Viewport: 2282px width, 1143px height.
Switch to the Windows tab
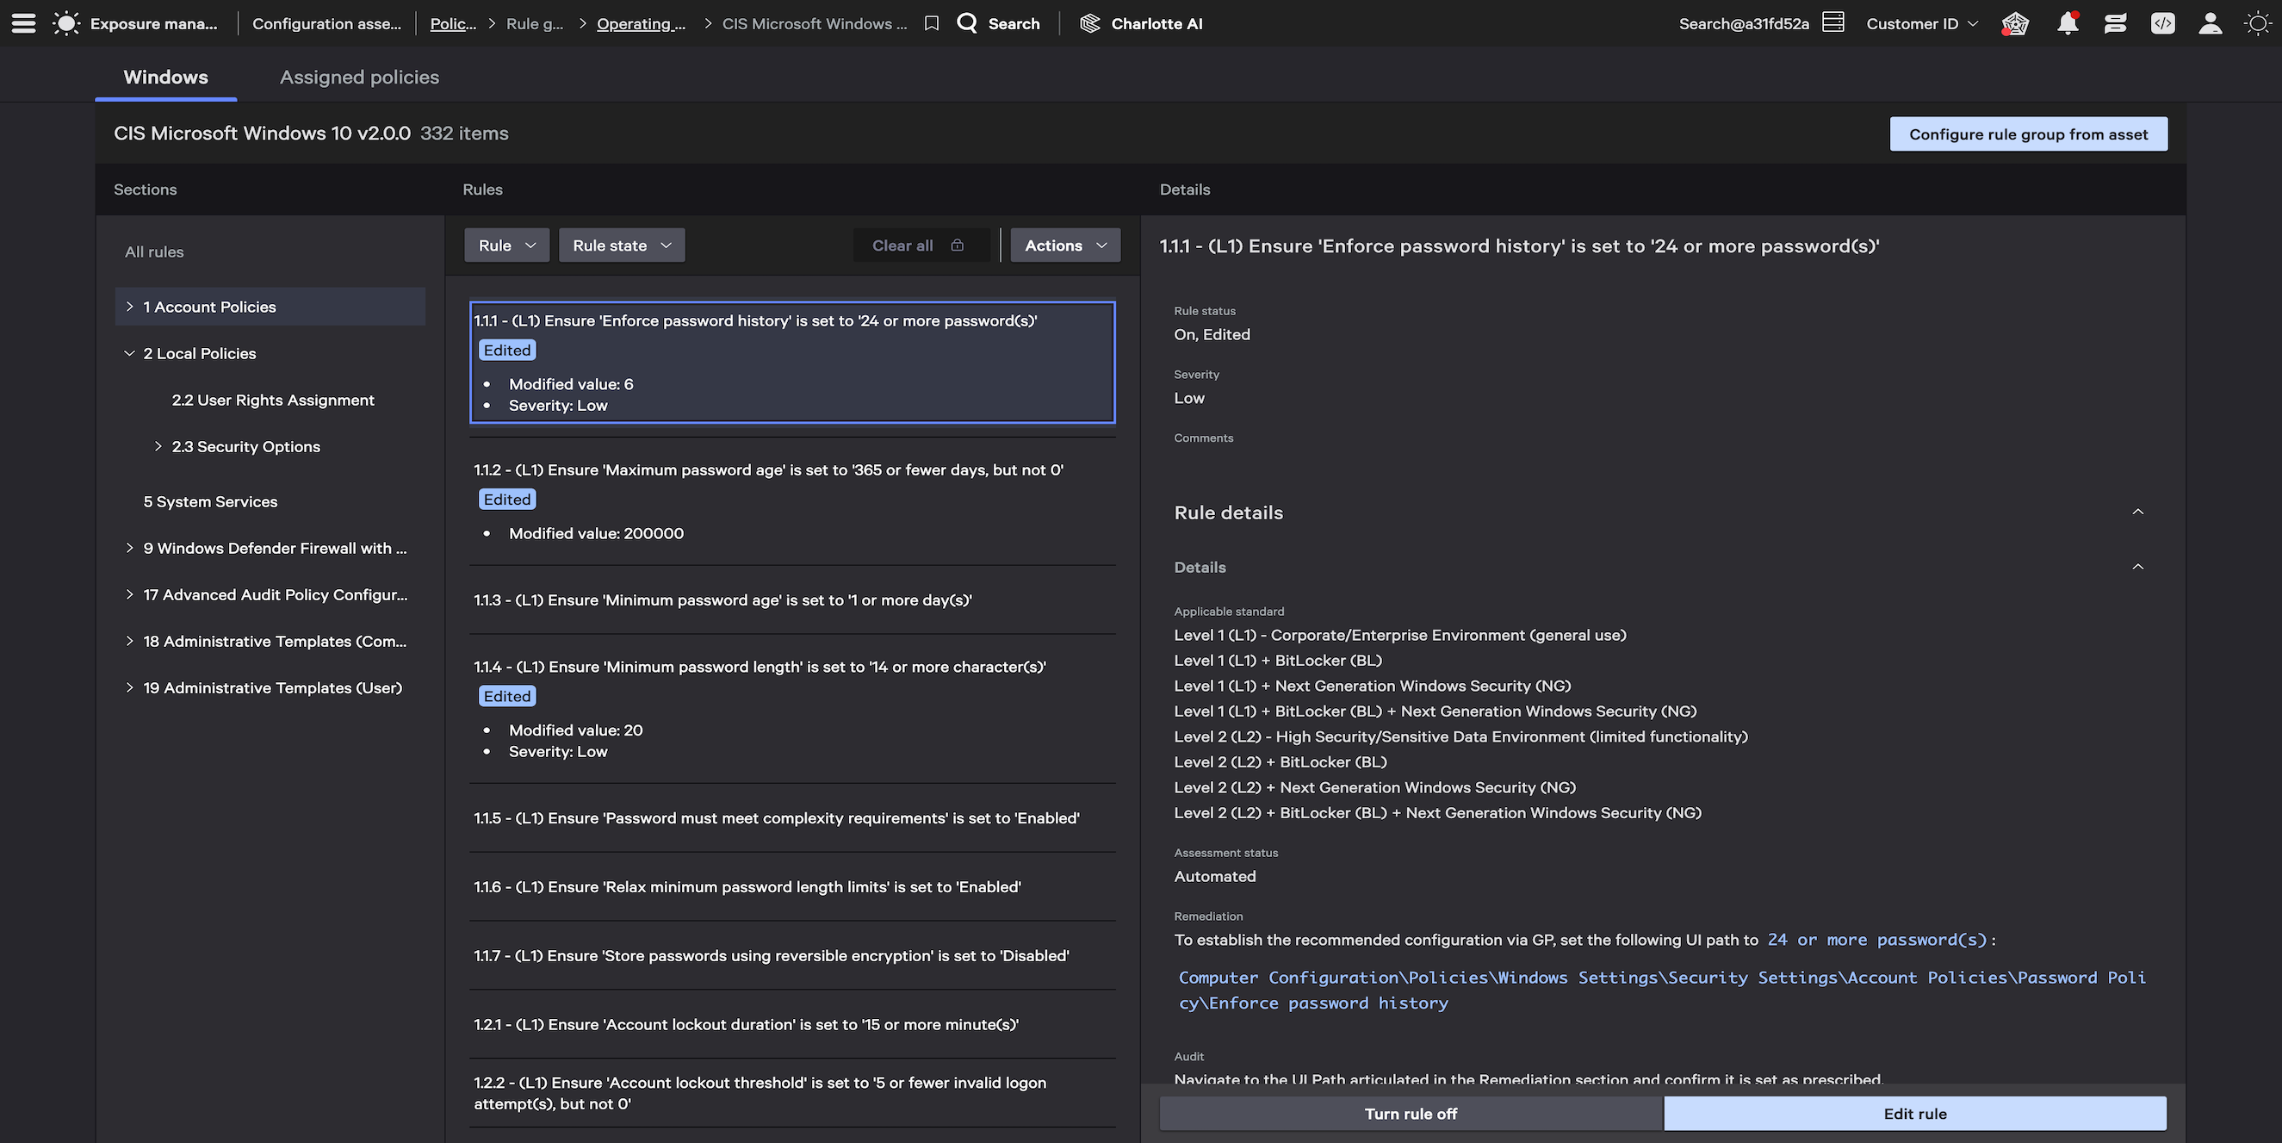(x=165, y=77)
